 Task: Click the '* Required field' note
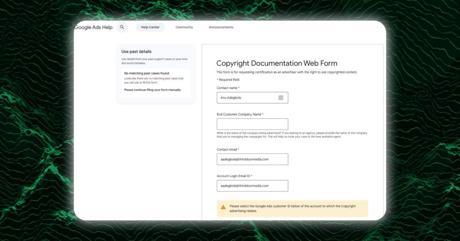tap(228, 80)
